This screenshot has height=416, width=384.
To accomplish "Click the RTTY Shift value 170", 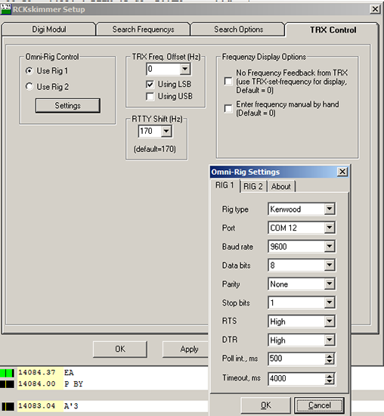I will pos(150,131).
